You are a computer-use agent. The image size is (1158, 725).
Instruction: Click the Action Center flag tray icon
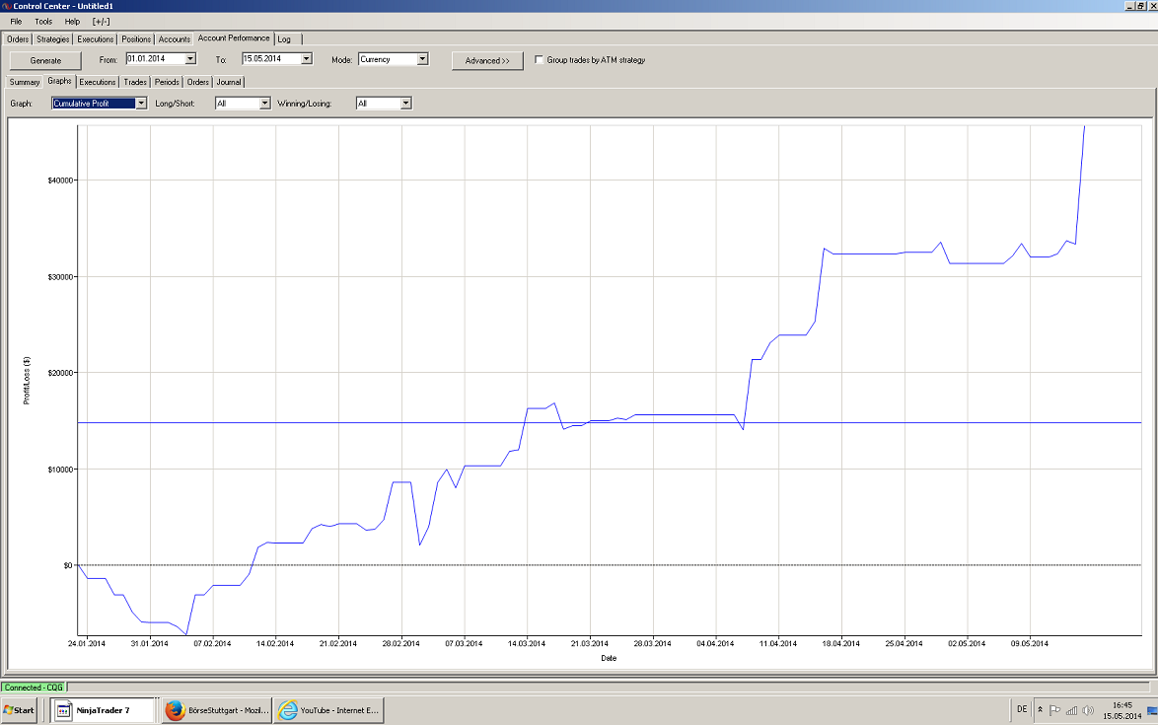[x=1054, y=710]
